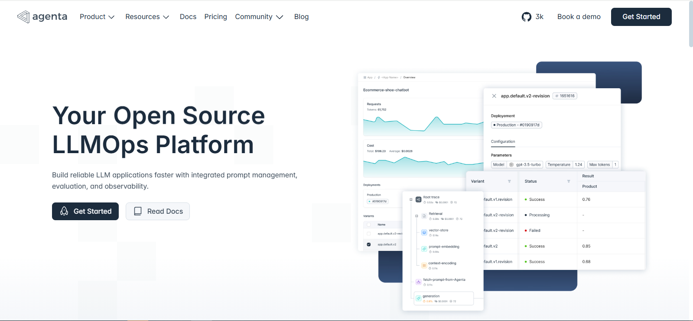
Task: Expand the Resources dropdown menu
Action: click(x=147, y=17)
